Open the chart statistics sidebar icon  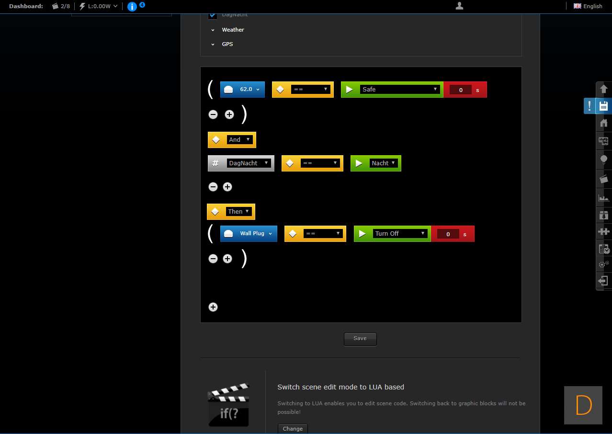coord(603,197)
